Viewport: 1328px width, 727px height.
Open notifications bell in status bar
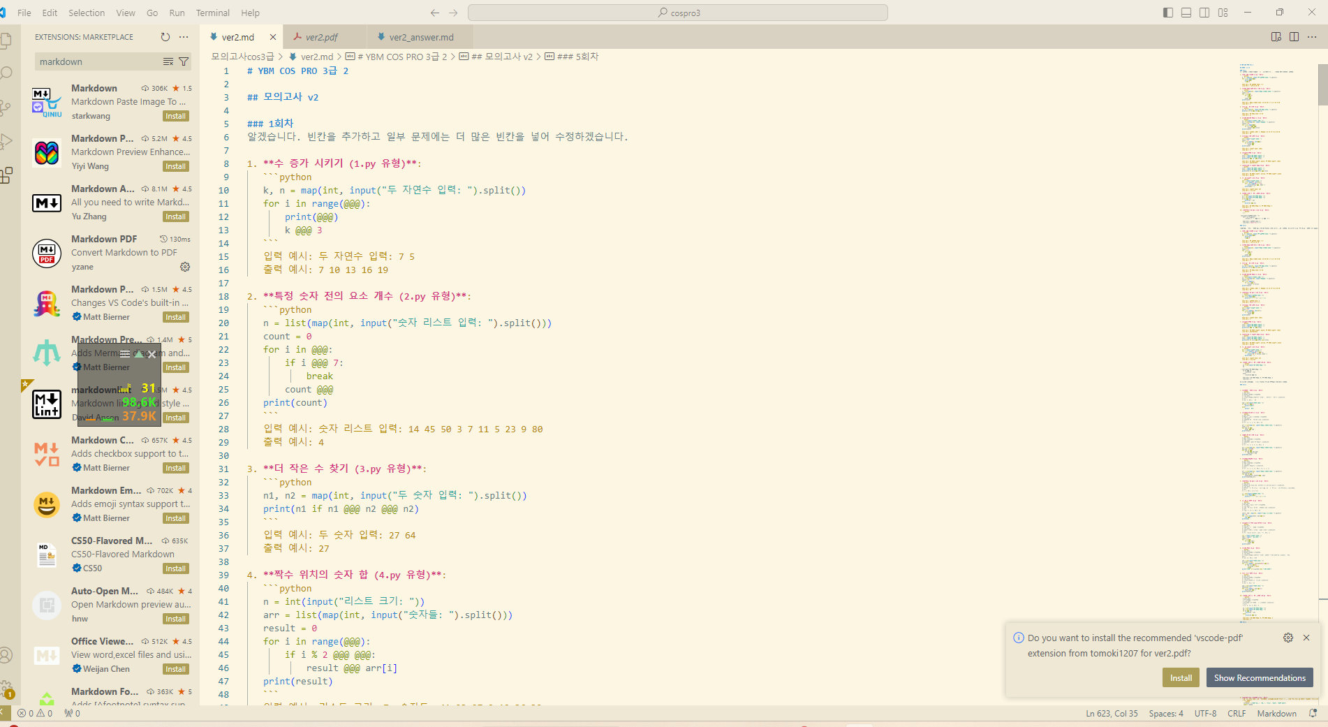1313,713
